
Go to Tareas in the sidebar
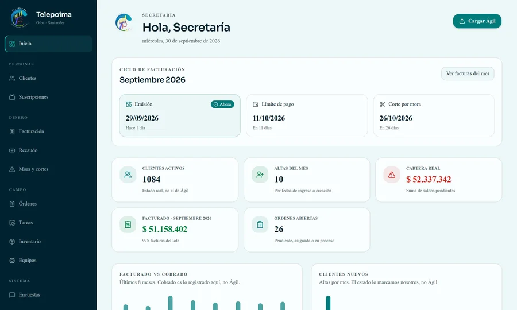[48, 223]
